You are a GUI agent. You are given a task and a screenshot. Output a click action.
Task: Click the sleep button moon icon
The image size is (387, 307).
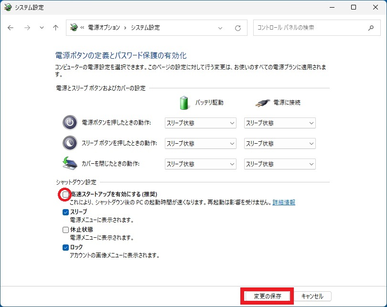70,143
